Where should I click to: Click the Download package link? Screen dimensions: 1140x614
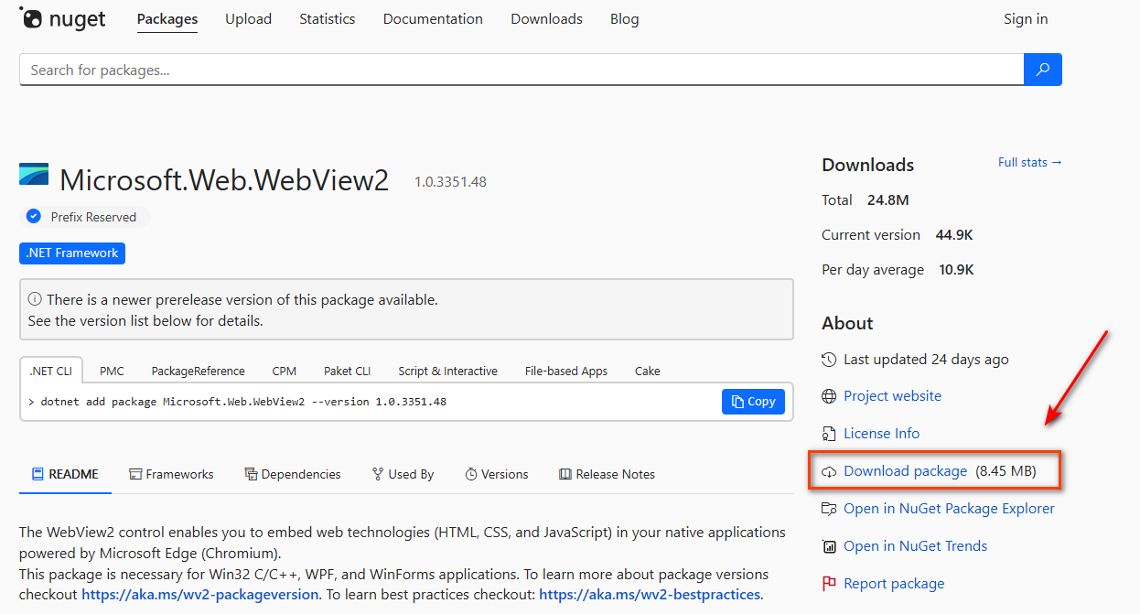[x=905, y=471]
